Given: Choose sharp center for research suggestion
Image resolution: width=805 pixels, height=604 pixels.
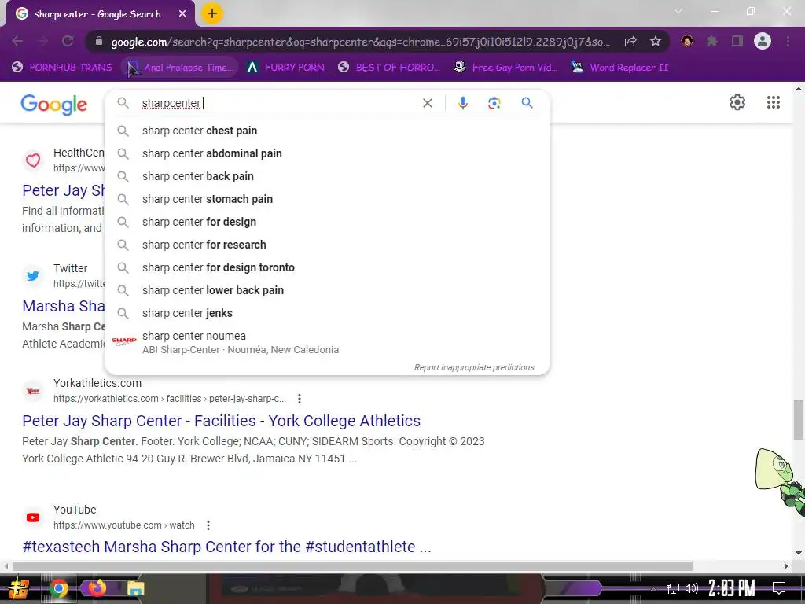Looking at the screenshot, I should [327, 245].
